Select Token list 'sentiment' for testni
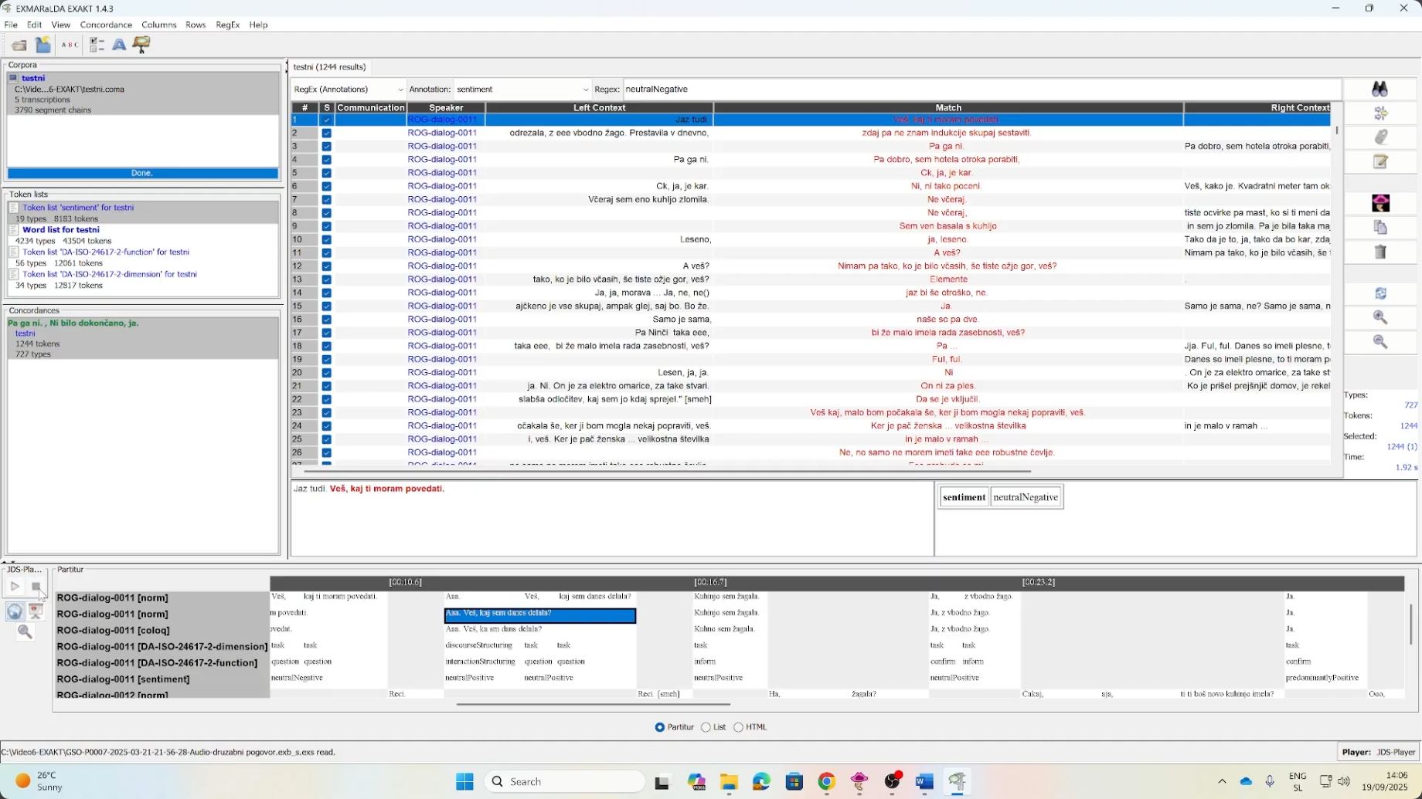 tap(78, 208)
